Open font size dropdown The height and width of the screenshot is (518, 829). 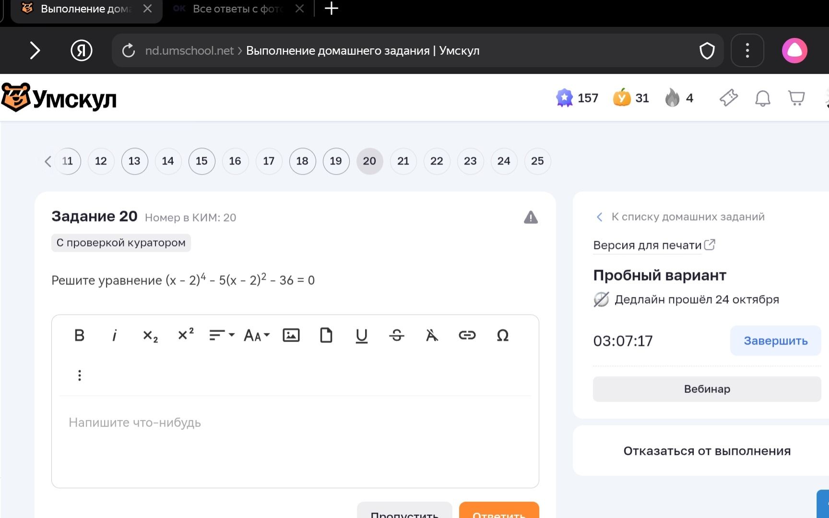pyautogui.click(x=257, y=335)
